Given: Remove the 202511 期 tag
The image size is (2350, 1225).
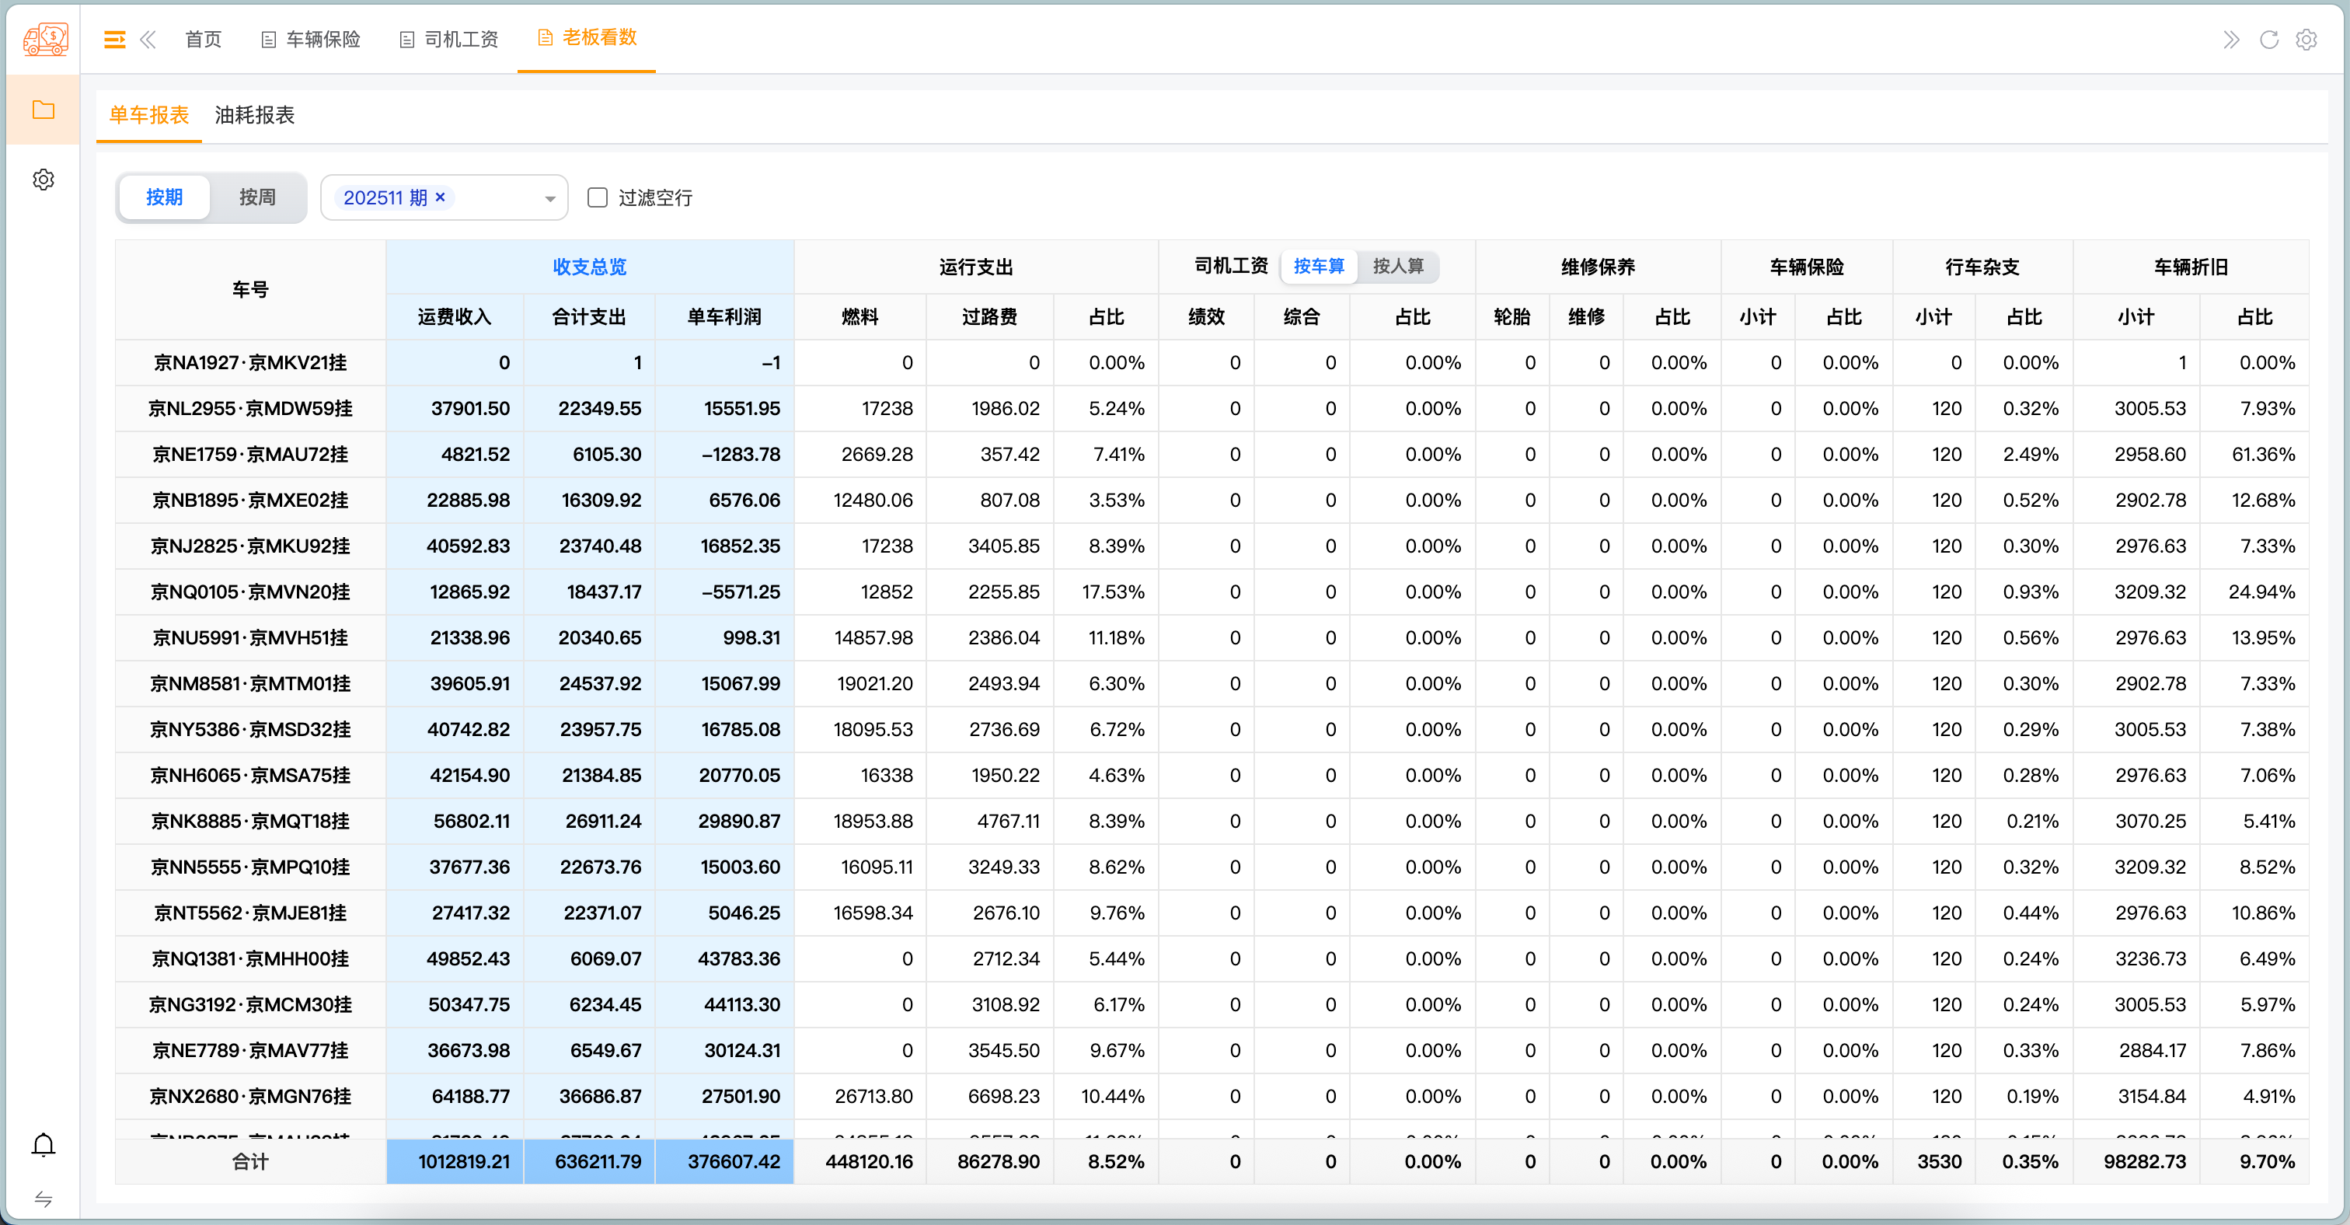Looking at the screenshot, I should click(441, 197).
